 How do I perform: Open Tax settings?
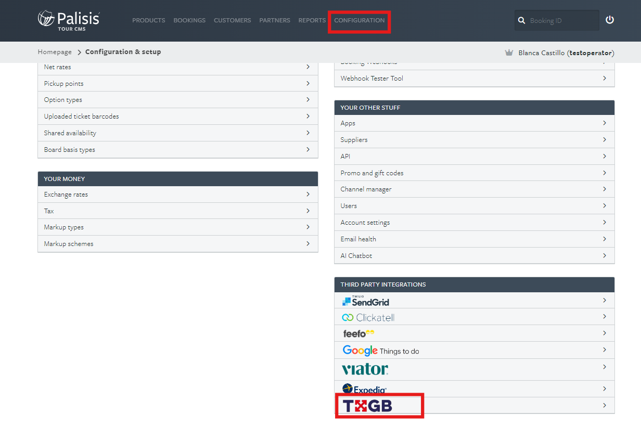coord(178,211)
